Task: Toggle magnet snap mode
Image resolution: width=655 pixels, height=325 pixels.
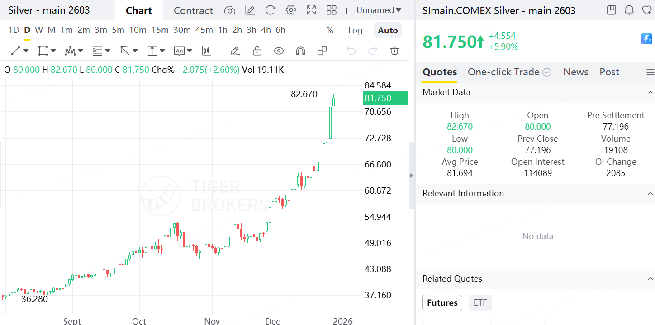Action: coord(300,51)
